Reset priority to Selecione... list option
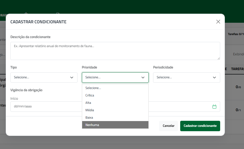This screenshot has height=149, width=244. click(115, 88)
